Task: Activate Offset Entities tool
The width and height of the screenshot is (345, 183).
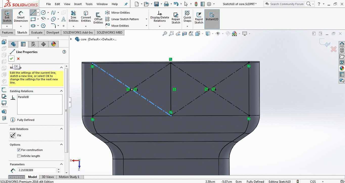Action: [x=98, y=18]
